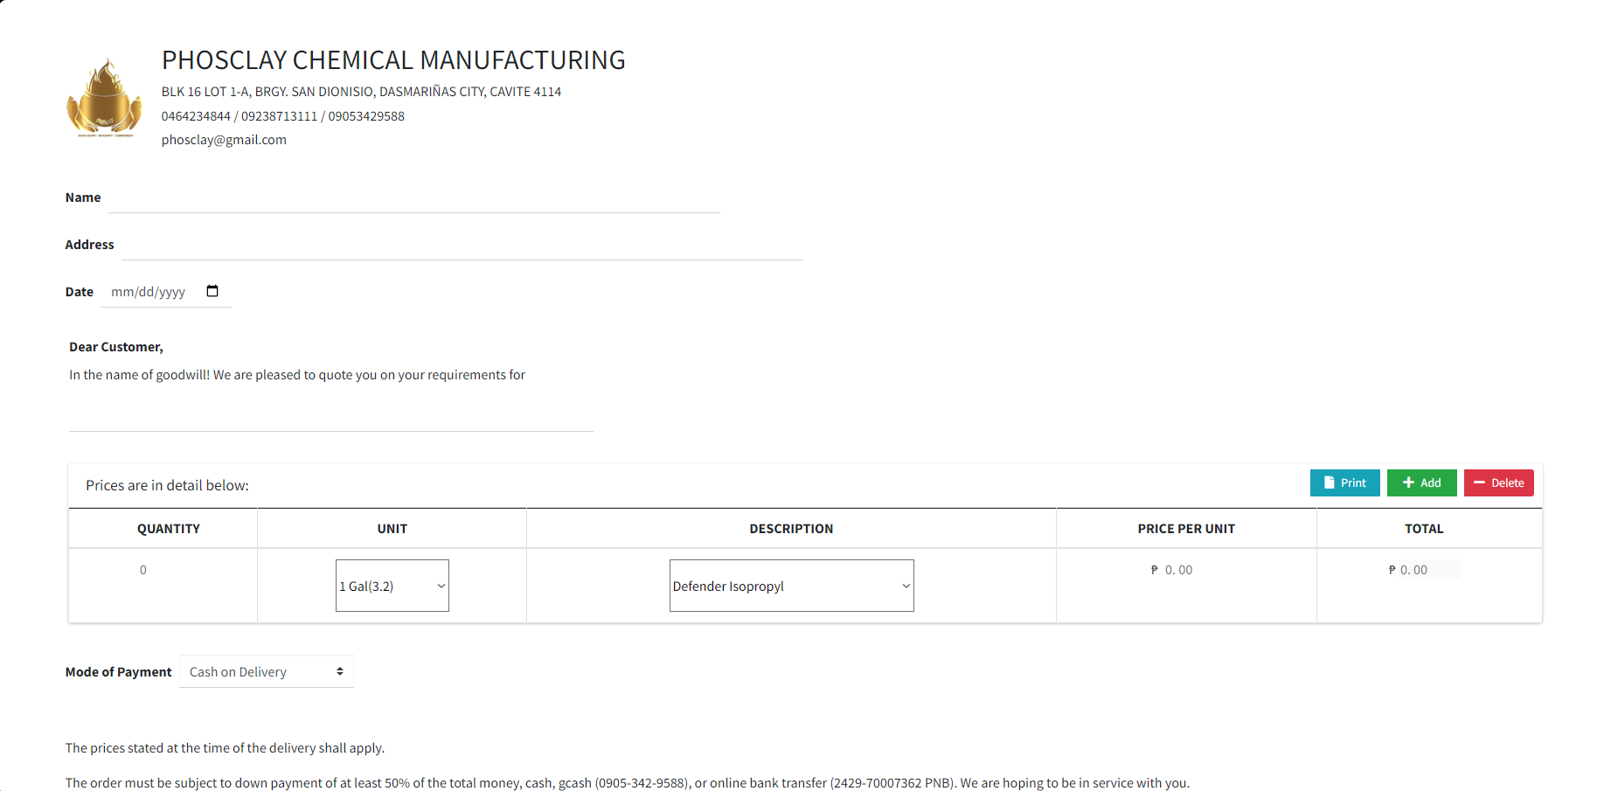Open the Description dropdown showing Defender Isopropyl
The image size is (1611, 791).
790,586
